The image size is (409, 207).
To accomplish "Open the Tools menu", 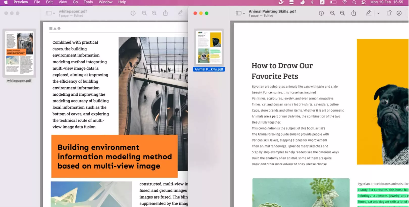I will tap(88, 2).
